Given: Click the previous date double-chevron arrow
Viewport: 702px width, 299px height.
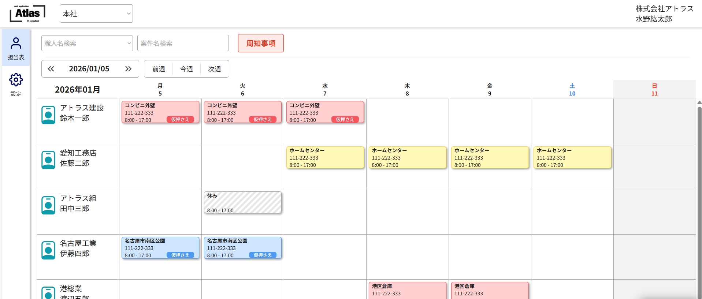Looking at the screenshot, I should click(x=51, y=69).
